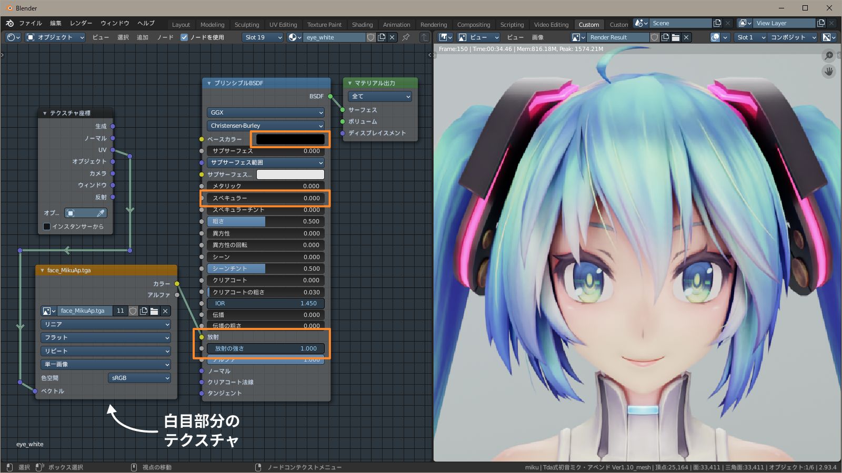Toggle fake user shield for eye_white
The width and height of the screenshot is (842, 473).
point(371,37)
